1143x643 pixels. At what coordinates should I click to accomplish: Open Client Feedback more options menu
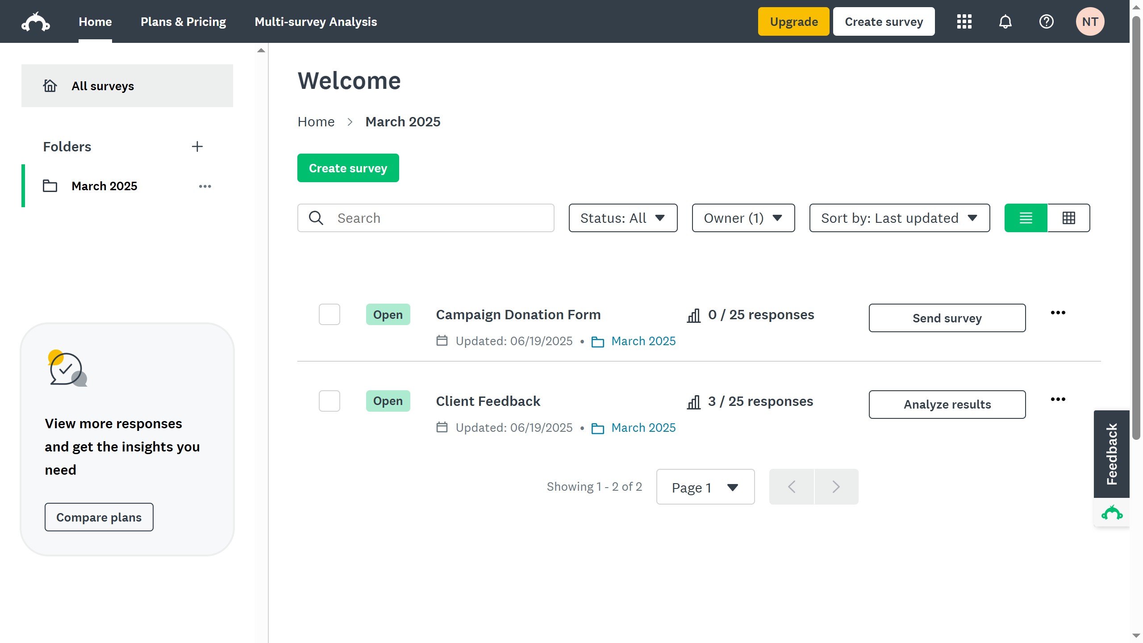coord(1058,399)
